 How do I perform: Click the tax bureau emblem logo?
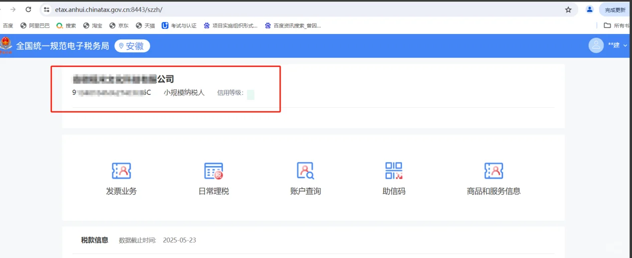click(6, 45)
